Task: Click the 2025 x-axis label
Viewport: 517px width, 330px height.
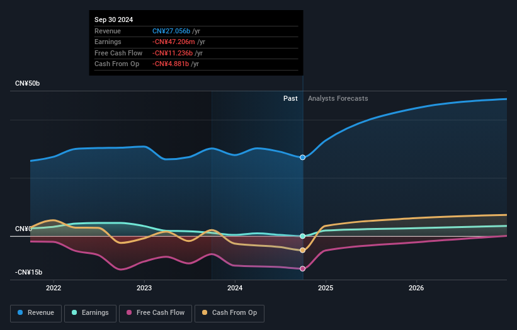Action: click(326, 288)
